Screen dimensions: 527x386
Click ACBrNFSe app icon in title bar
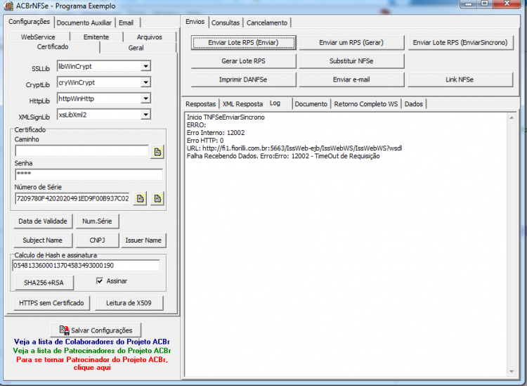click(8, 6)
